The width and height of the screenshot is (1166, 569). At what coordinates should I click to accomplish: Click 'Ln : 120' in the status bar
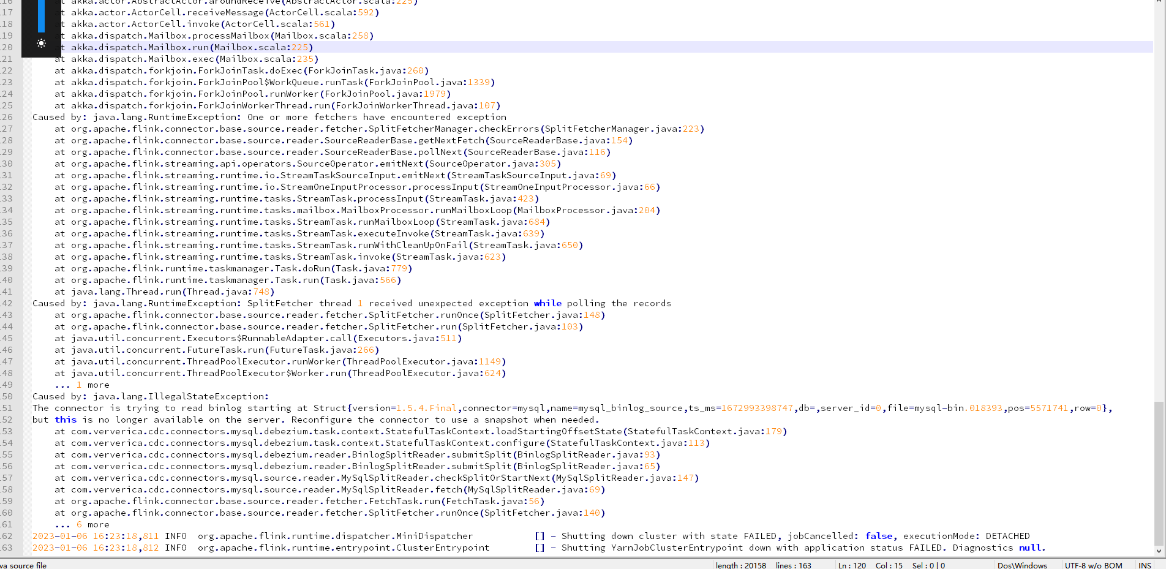[852, 565]
